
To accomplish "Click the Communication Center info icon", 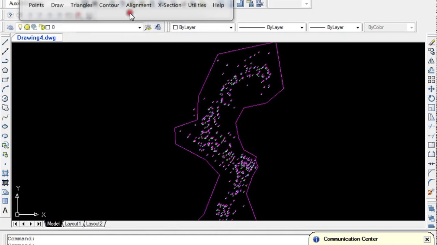I will pos(316,239).
